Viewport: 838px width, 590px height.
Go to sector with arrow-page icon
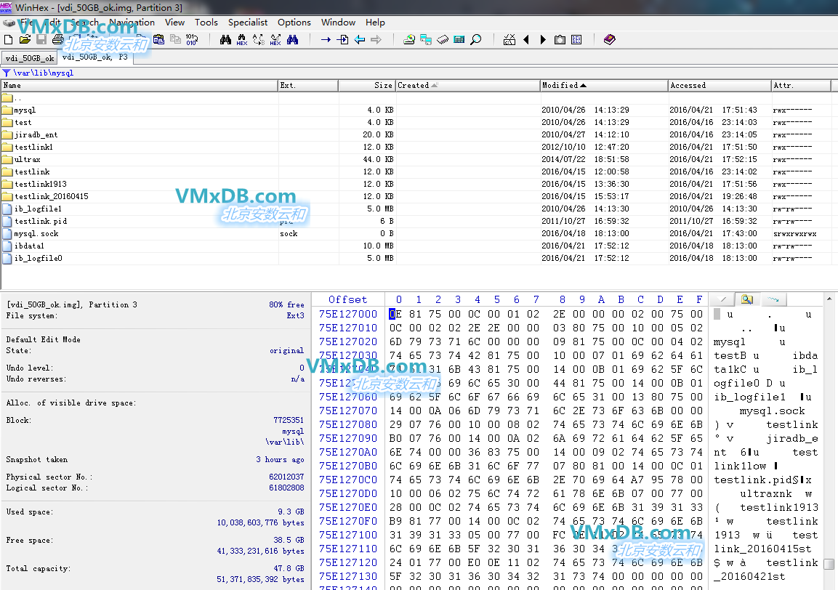point(342,39)
